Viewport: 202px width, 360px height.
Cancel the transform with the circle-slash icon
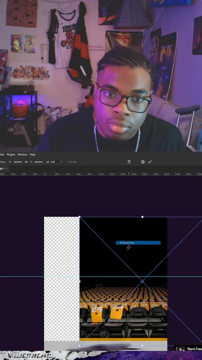point(143,162)
